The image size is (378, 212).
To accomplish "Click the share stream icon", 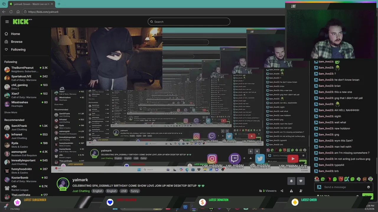I will pos(282,191).
